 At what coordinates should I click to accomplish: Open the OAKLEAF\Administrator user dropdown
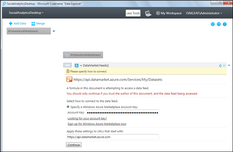(x=204, y=13)
